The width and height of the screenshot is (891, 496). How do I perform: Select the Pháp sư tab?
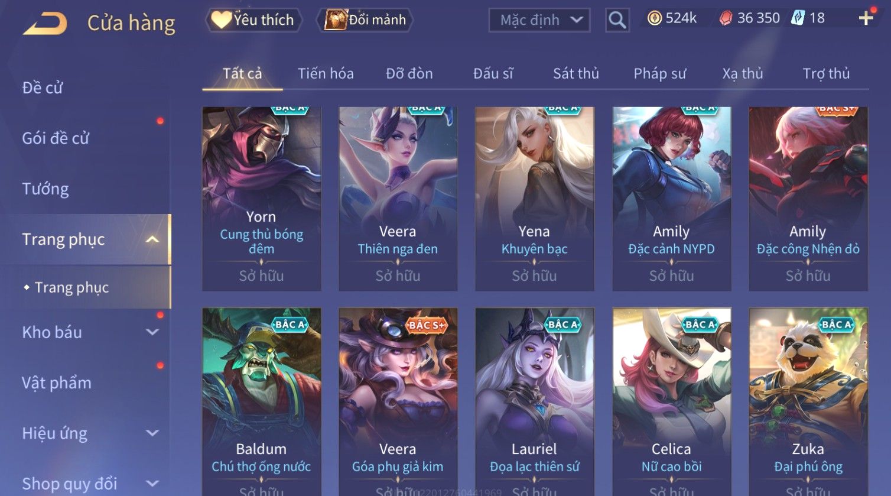click(660, 74)
